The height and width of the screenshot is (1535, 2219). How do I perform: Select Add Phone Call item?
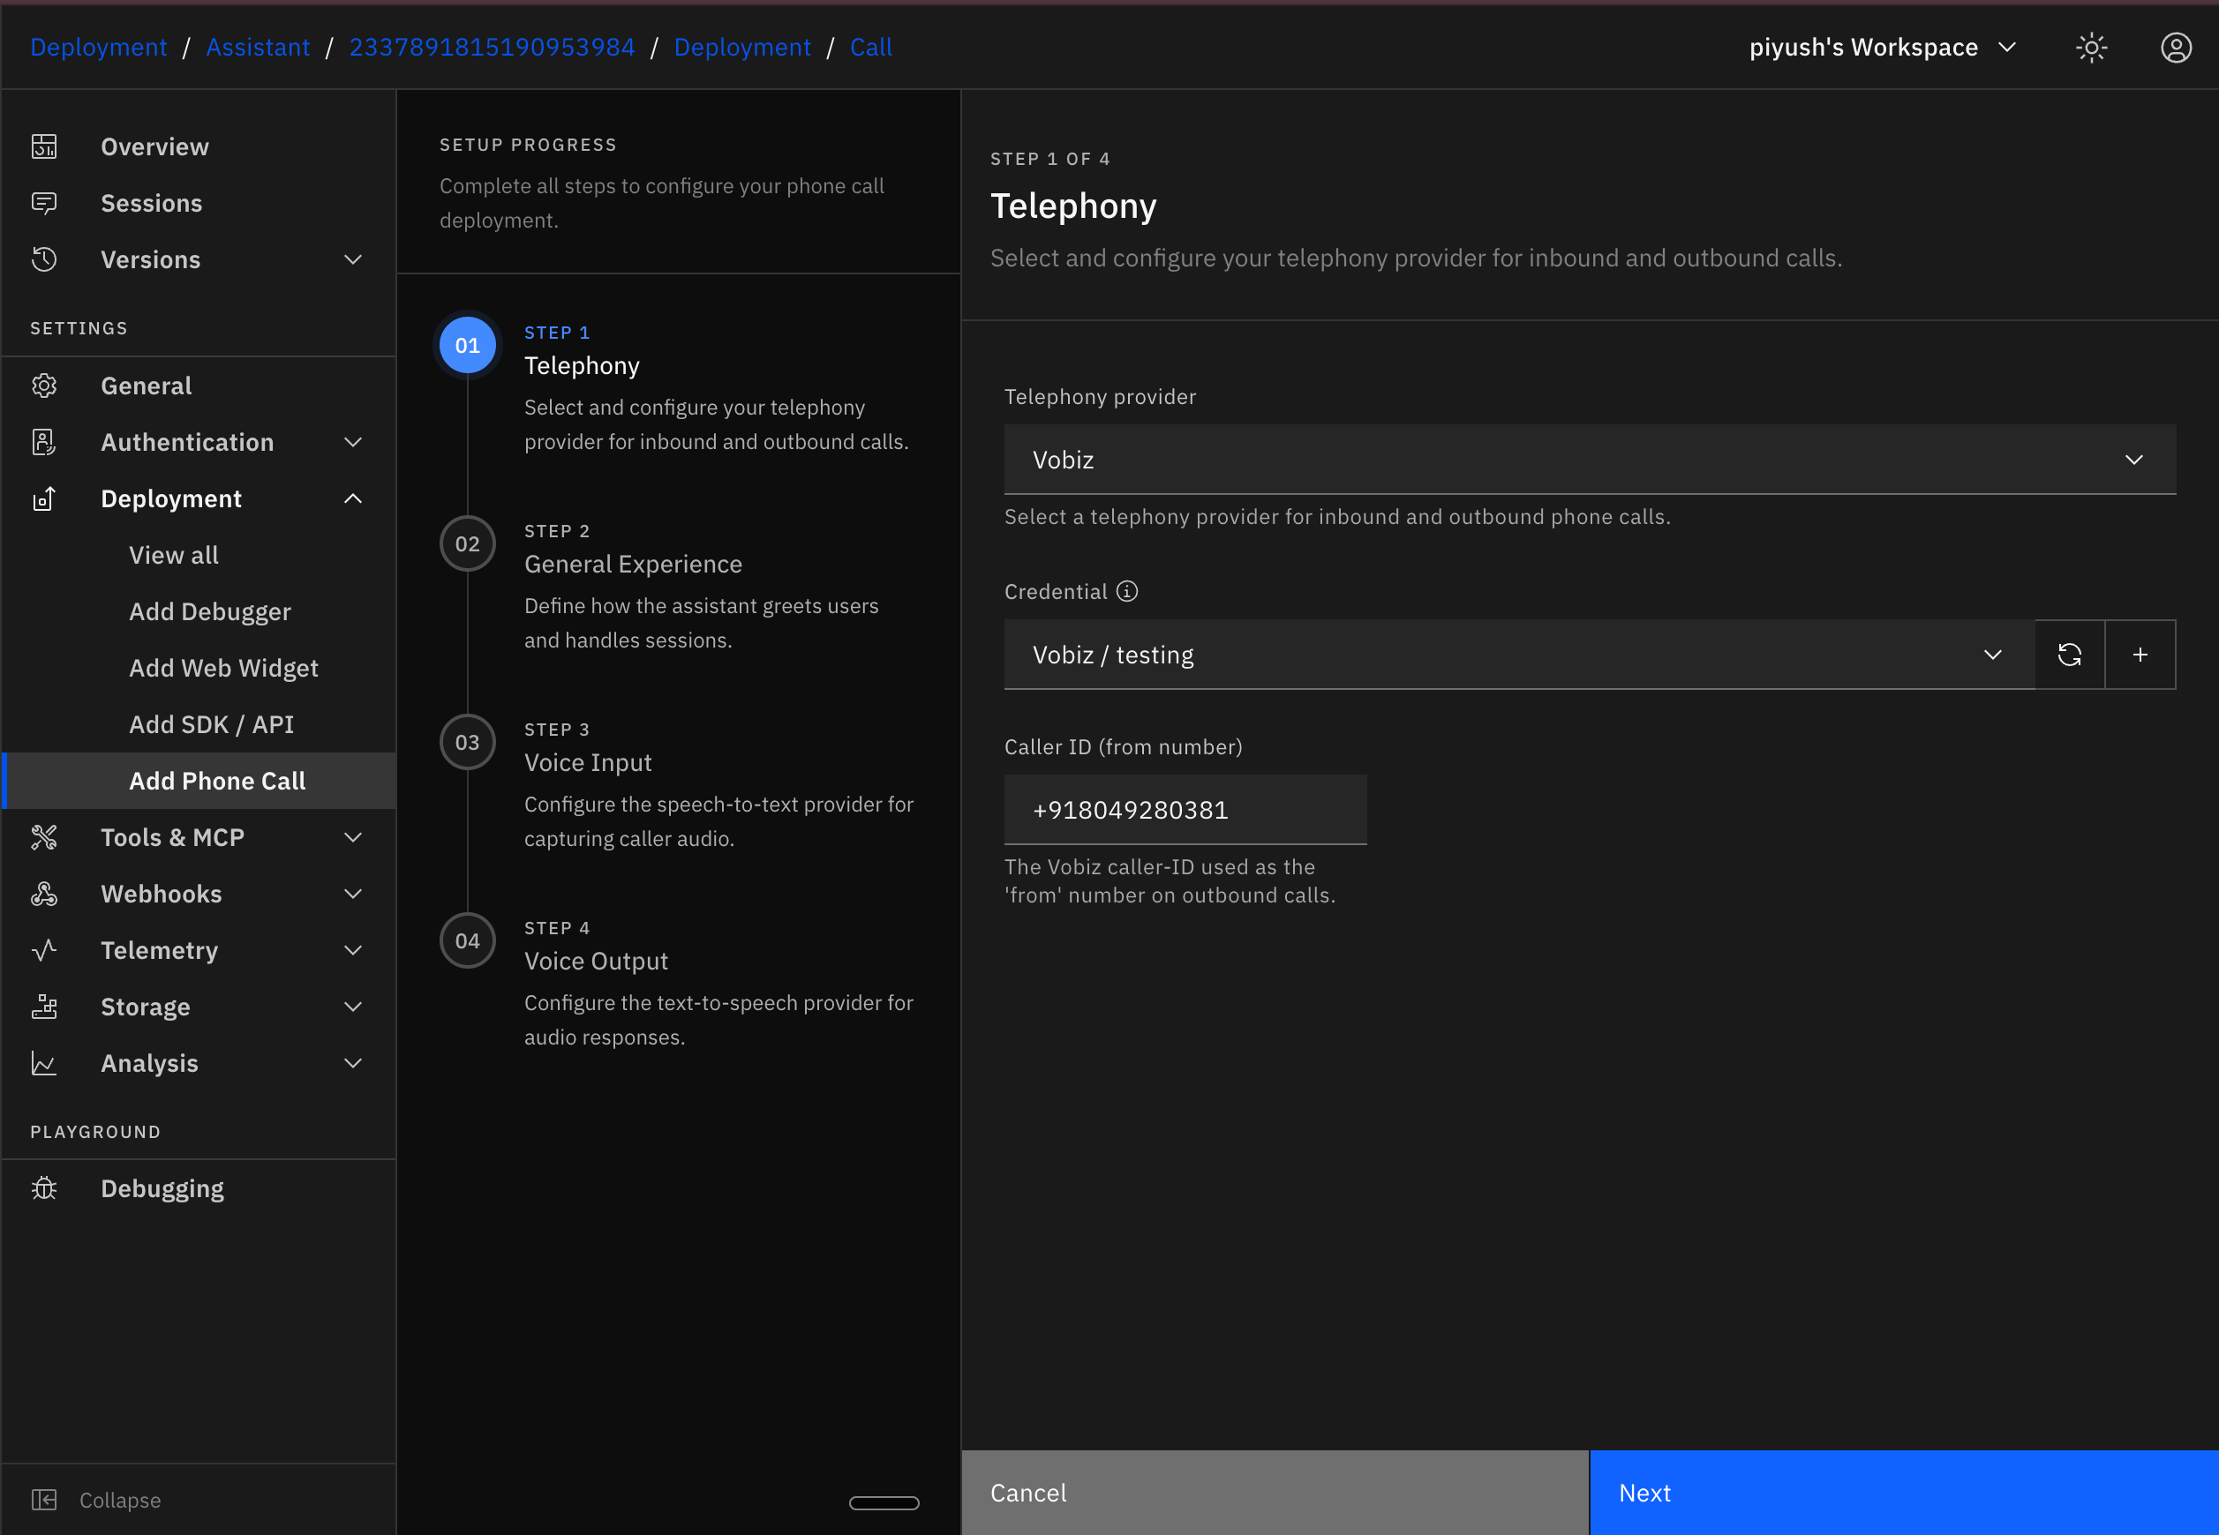click(x=199, y=781)
